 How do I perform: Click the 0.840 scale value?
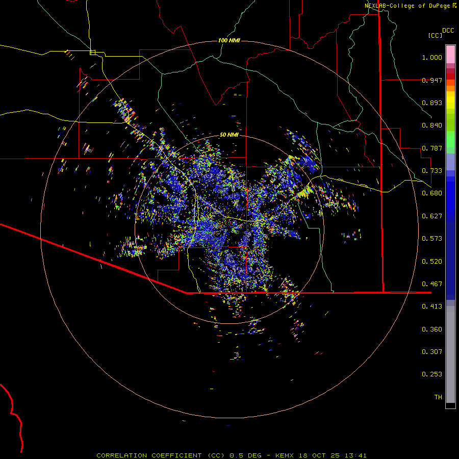[x=432, y=125]
